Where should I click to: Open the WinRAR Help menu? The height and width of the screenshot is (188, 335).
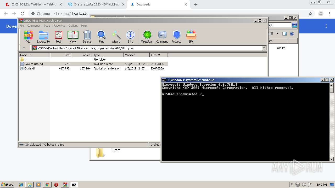84,26
